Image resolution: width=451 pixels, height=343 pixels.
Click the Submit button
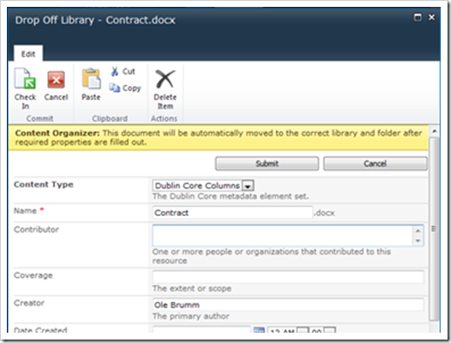click(x=267, y=164)
